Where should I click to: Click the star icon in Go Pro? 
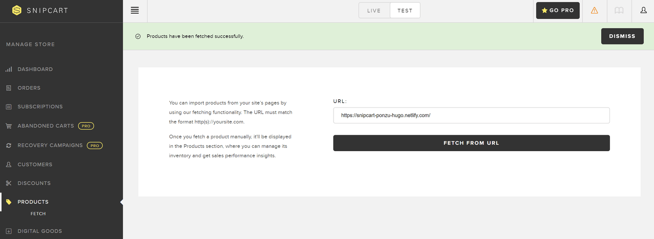point(544,11)
